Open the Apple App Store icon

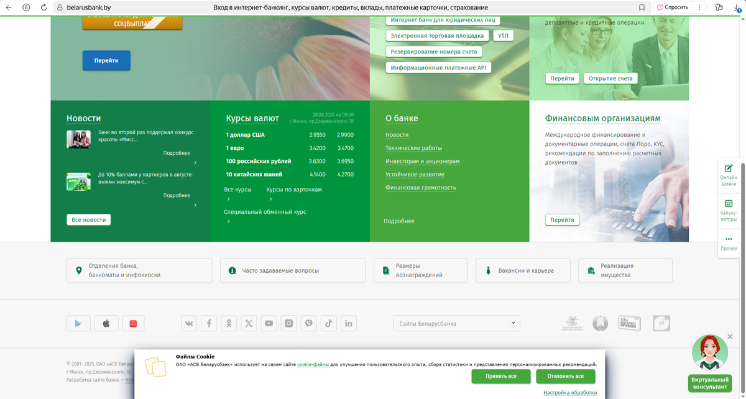106,323
